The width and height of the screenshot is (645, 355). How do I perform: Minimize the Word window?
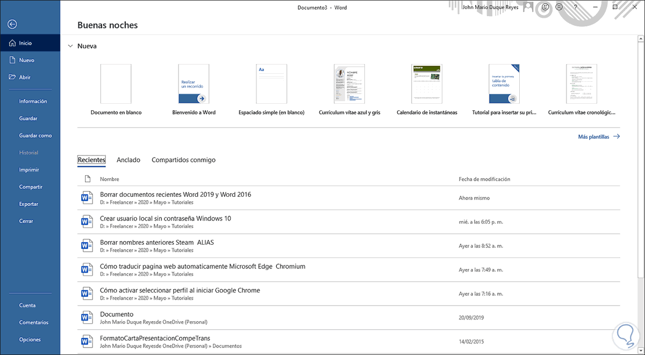click(597, 8)
